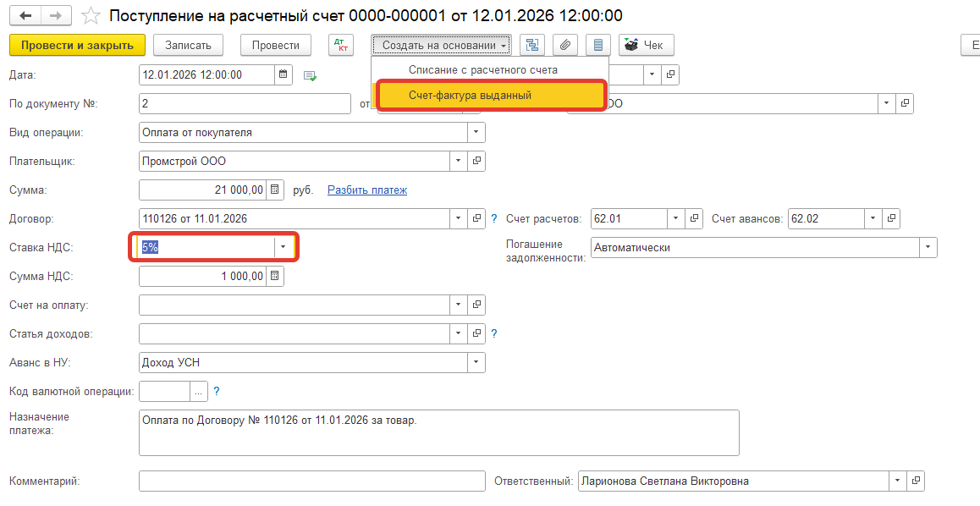Click help question mark beside Статья доходов
This screenshot has width=980, height=506.
point(494,333)
